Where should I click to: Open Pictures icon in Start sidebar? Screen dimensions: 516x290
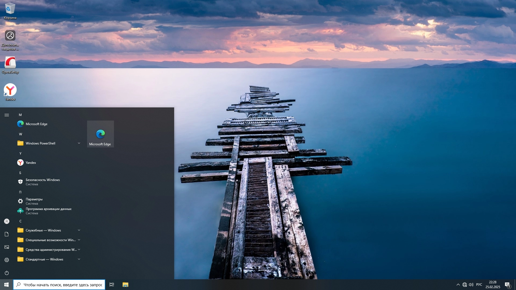(x=7, y=247)
